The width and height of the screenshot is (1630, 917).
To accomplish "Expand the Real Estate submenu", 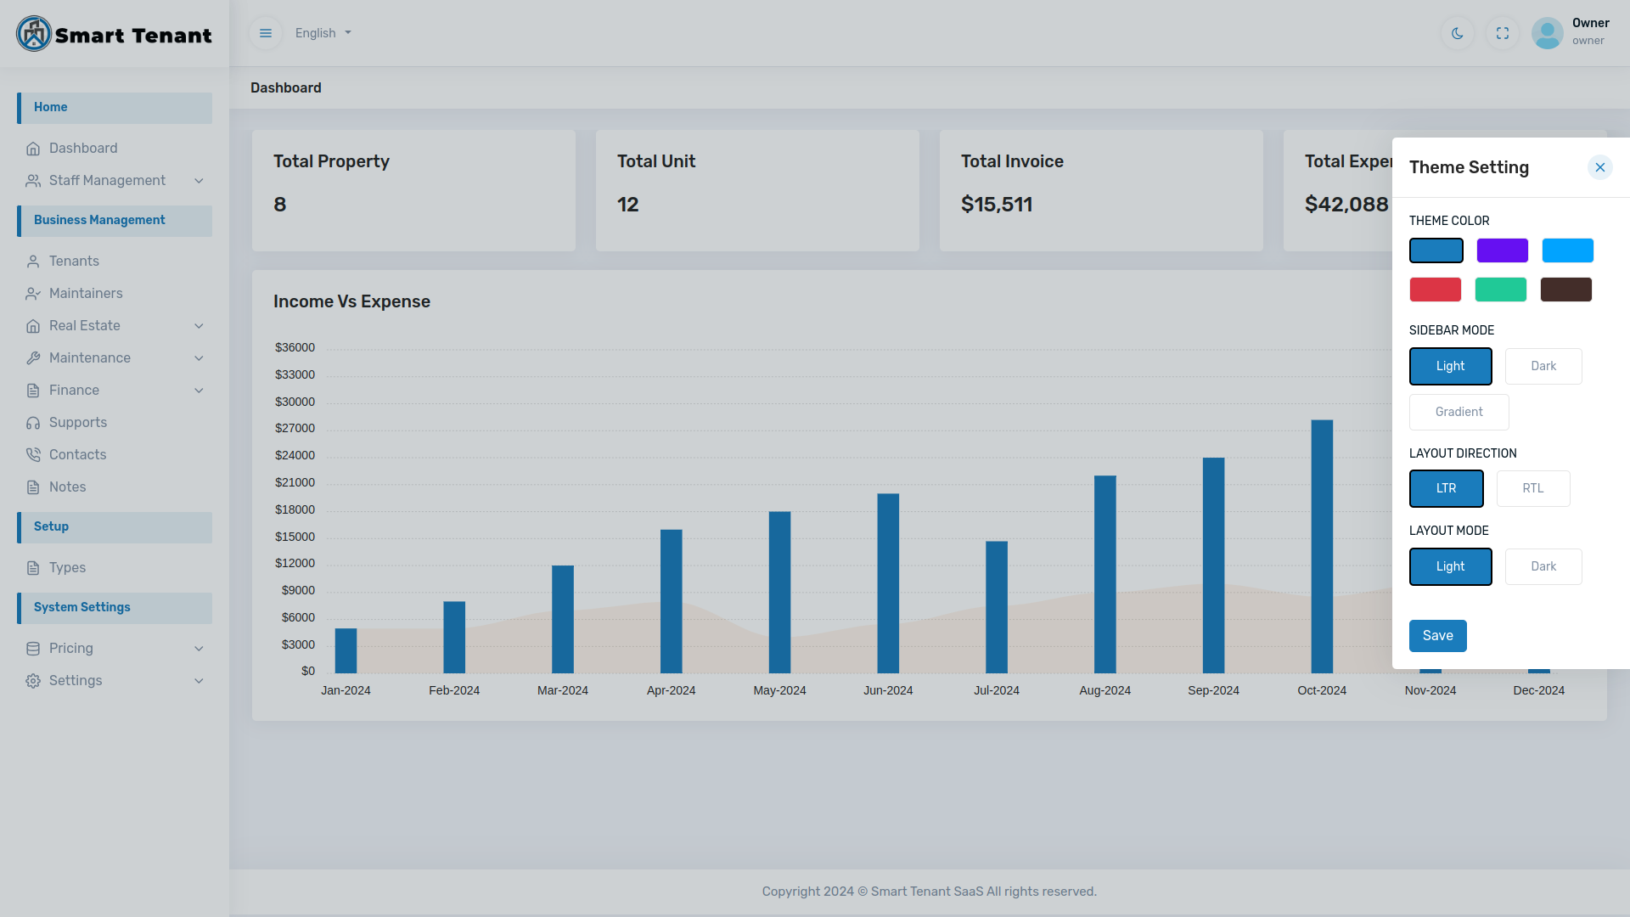I will pyautogui.click(x=199, y=326).
